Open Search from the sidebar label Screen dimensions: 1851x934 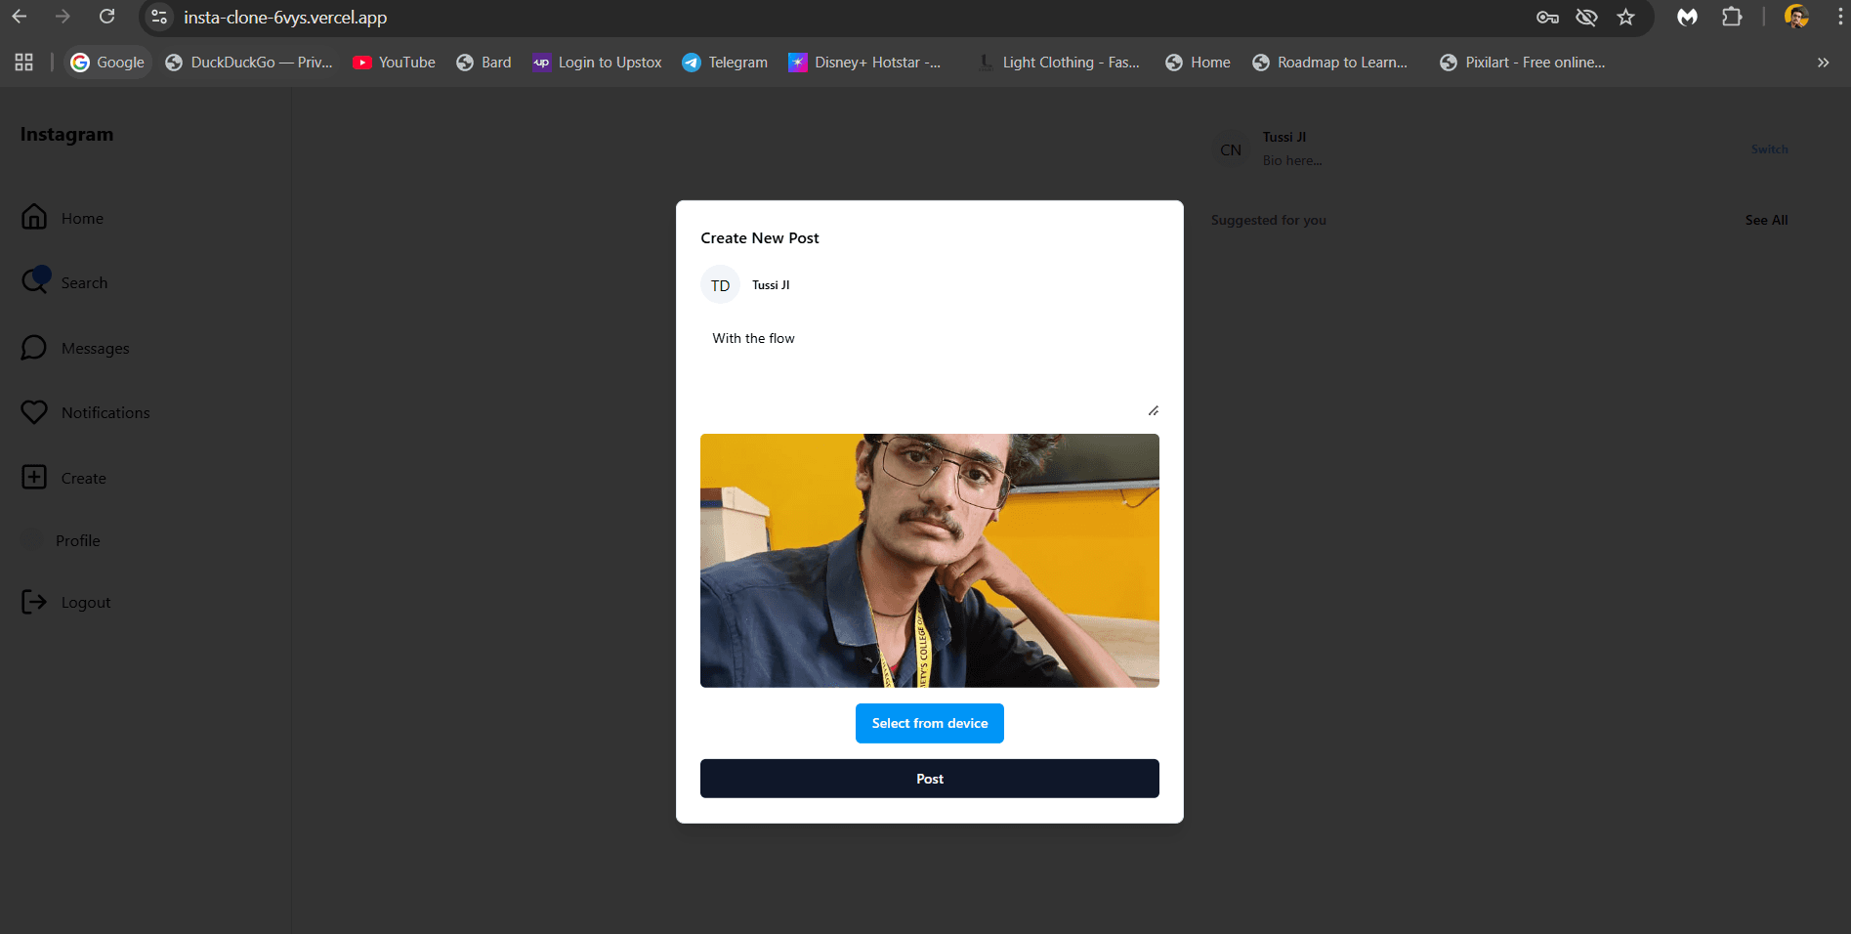click(x=84, y=283)
